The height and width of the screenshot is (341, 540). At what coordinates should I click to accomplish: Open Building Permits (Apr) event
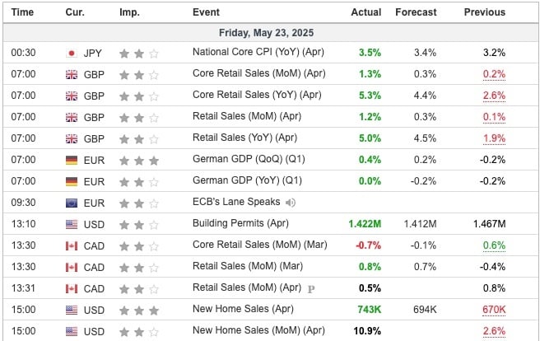pos(240,223)
